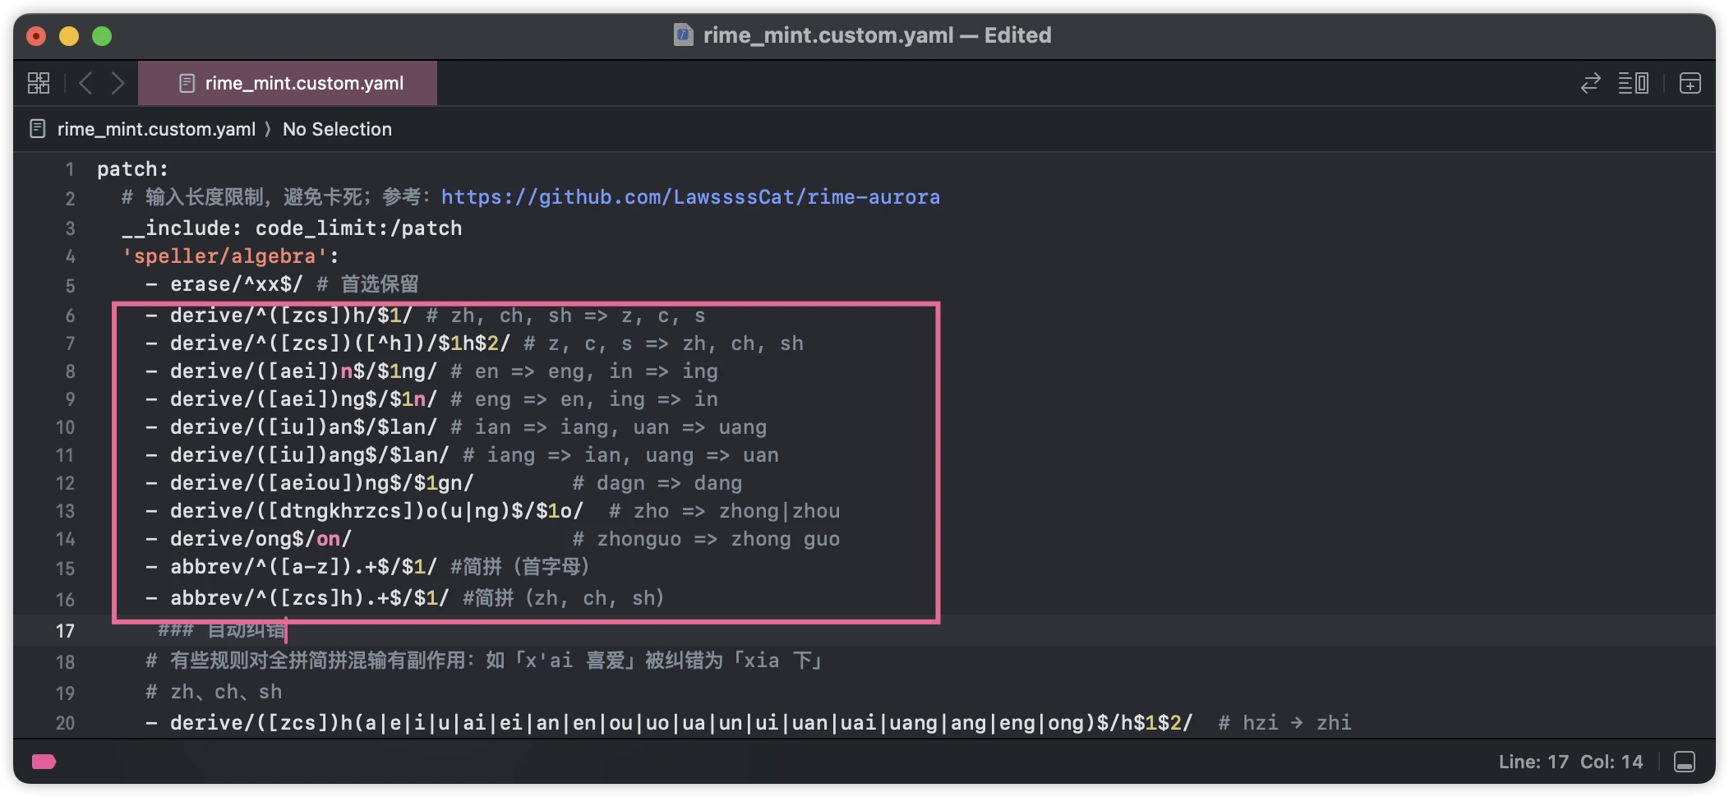The image size is (1729, 797).
Task: Toggle the bottom debug area panel
Action: (1685, 762)
